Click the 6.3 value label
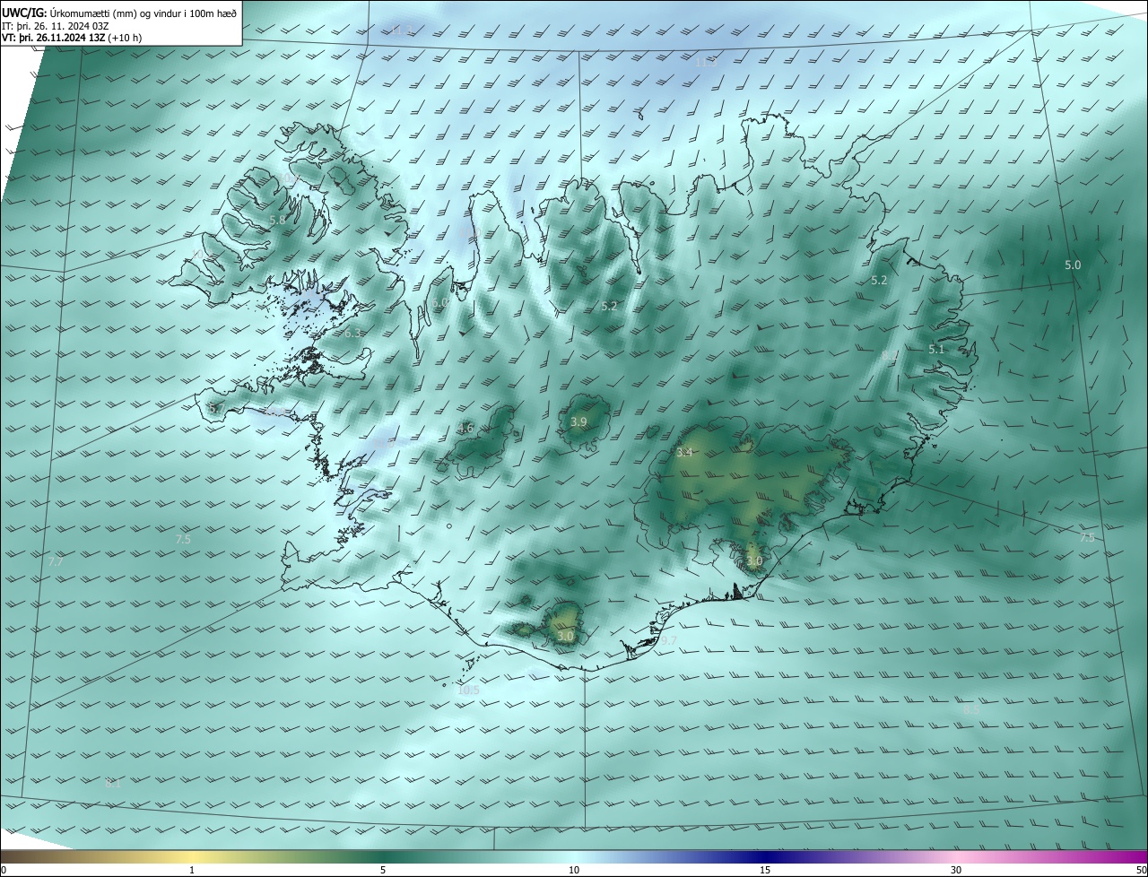The image size is (1148, 877). [x=352, y=333]
